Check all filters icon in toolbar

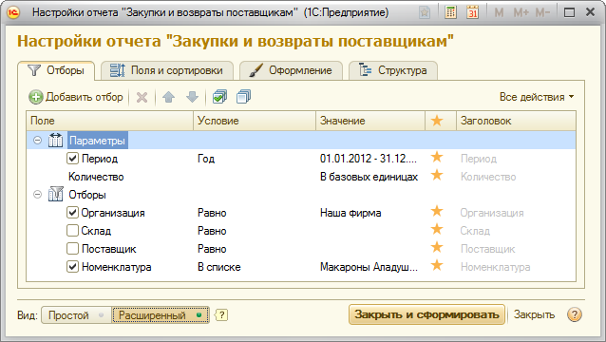tap(220, 97)
